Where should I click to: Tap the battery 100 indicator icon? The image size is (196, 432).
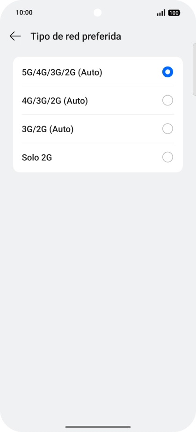click(174, 13)
